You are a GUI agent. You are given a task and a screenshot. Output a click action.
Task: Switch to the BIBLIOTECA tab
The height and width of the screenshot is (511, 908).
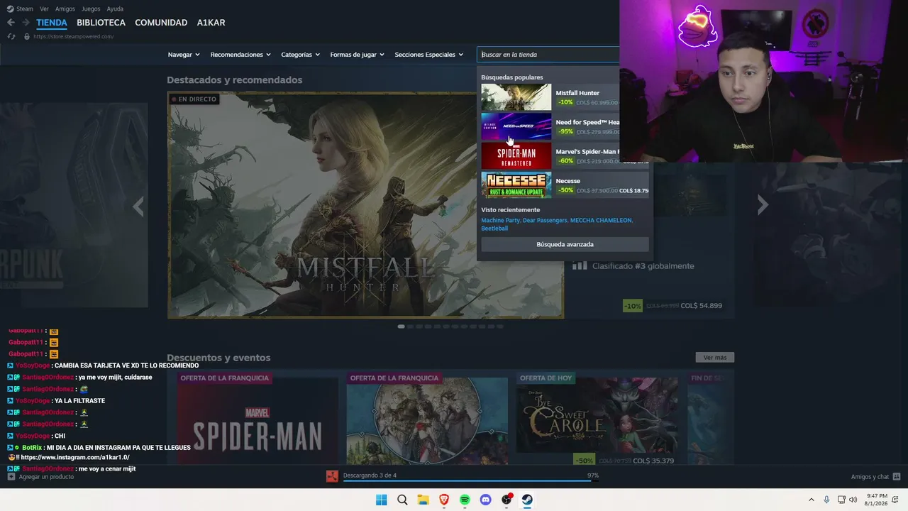tap(101, 23)
